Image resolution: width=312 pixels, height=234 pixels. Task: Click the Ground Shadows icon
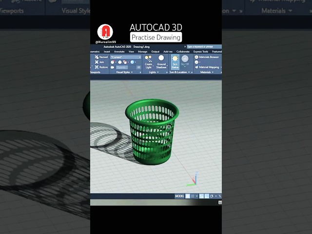pyautogui.click(x=161, y=58)
